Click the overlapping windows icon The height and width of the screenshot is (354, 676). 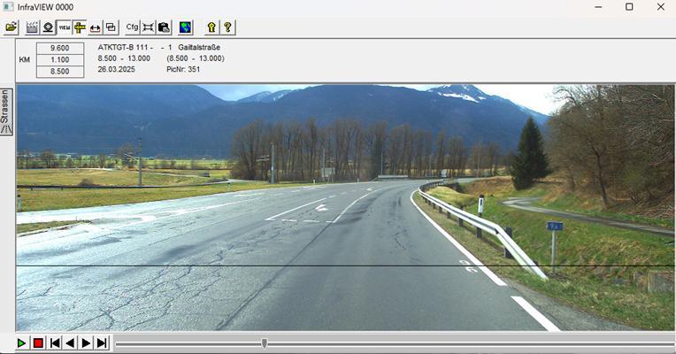pyautogui.click(x=111, y=27)
